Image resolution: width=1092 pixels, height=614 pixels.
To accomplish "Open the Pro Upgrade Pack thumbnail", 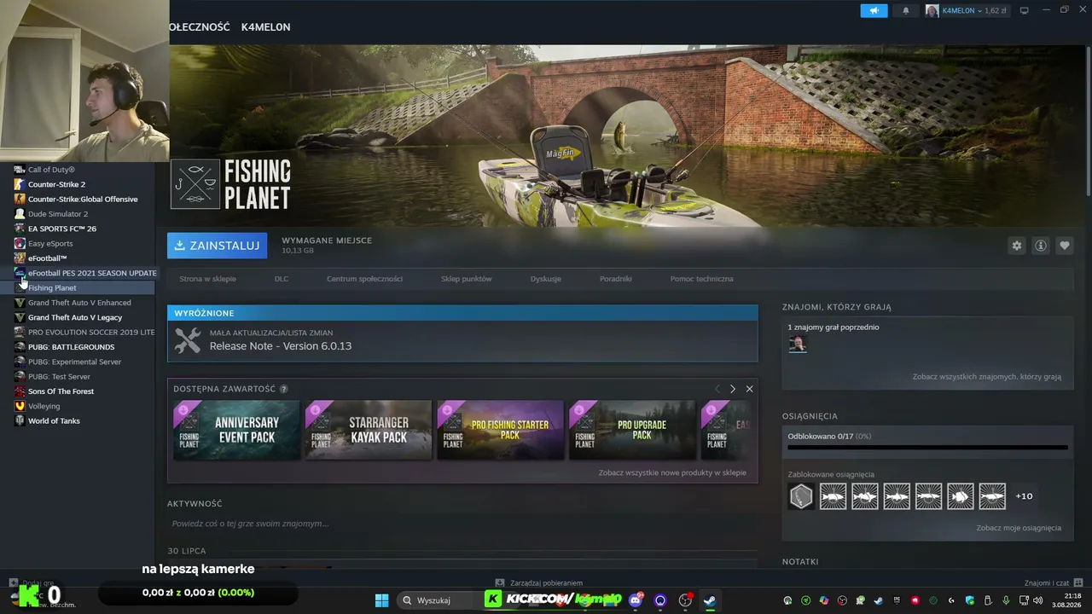I will pyautogui.click(x=632, y=431).
